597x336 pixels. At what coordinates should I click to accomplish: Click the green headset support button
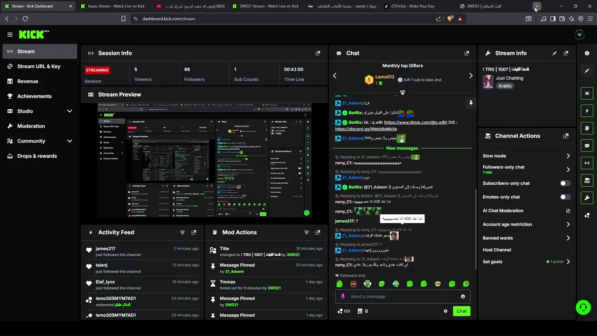[x=583, y=307]
